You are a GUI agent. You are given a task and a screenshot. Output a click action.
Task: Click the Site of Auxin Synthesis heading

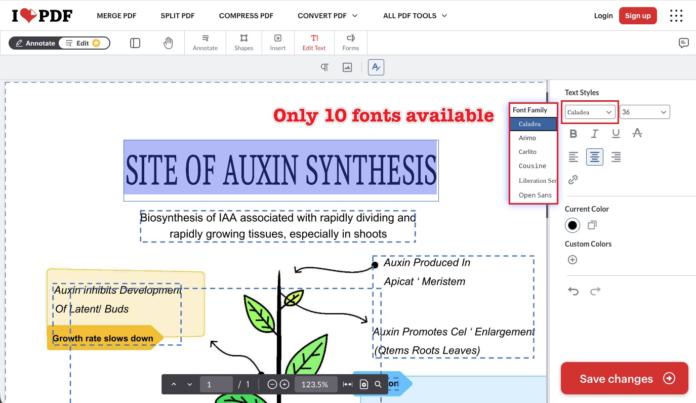point(281,170)
